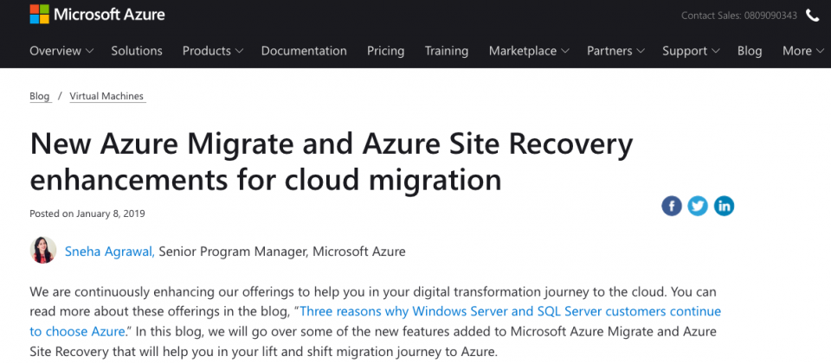Viewport: 831px width, 363px height.
Task: Share the post on Facebook
Action: tap(672, 206)
